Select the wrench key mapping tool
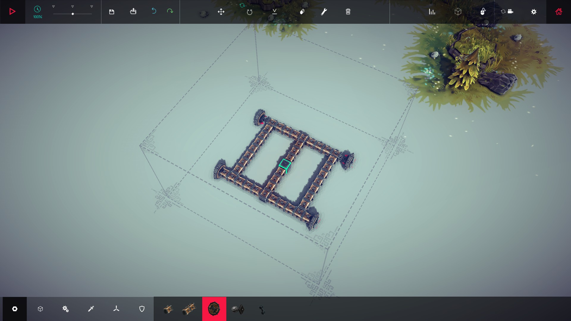Viewport: 571px width, 321px height. pos(324,12)
